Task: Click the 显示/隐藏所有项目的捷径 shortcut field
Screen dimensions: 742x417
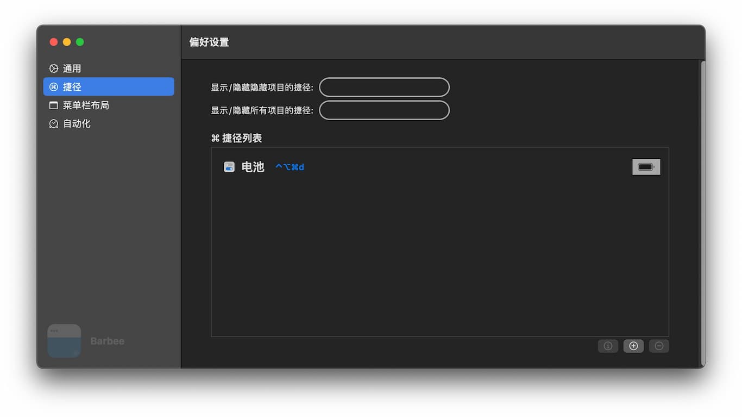Action: pyautogui.click(x=384, y=110)
